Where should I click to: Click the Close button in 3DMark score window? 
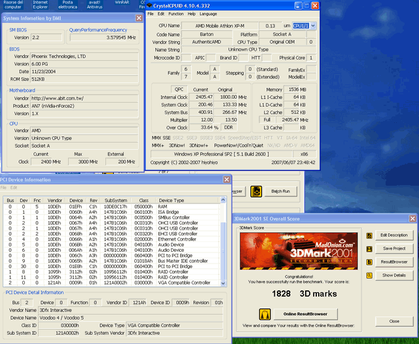tap(394, 321)
